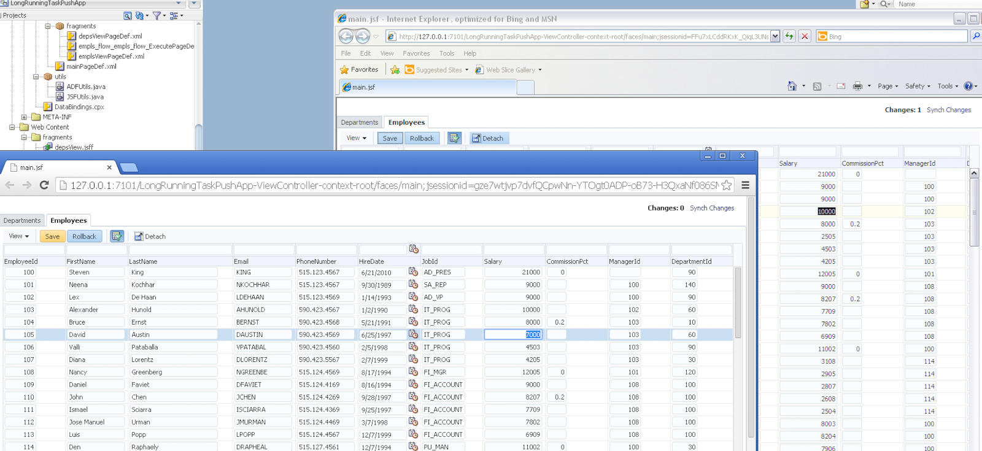This screenshot has height=451, width=982.
Task: Click the Bing search magnifier icon
Action: click(x=976, y=36)
